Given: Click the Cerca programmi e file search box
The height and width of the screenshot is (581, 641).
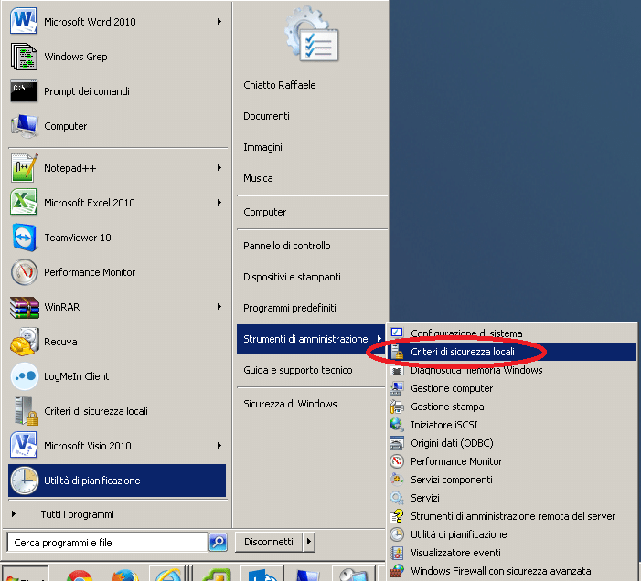Looking at the screenshot, I should point(107,543).
